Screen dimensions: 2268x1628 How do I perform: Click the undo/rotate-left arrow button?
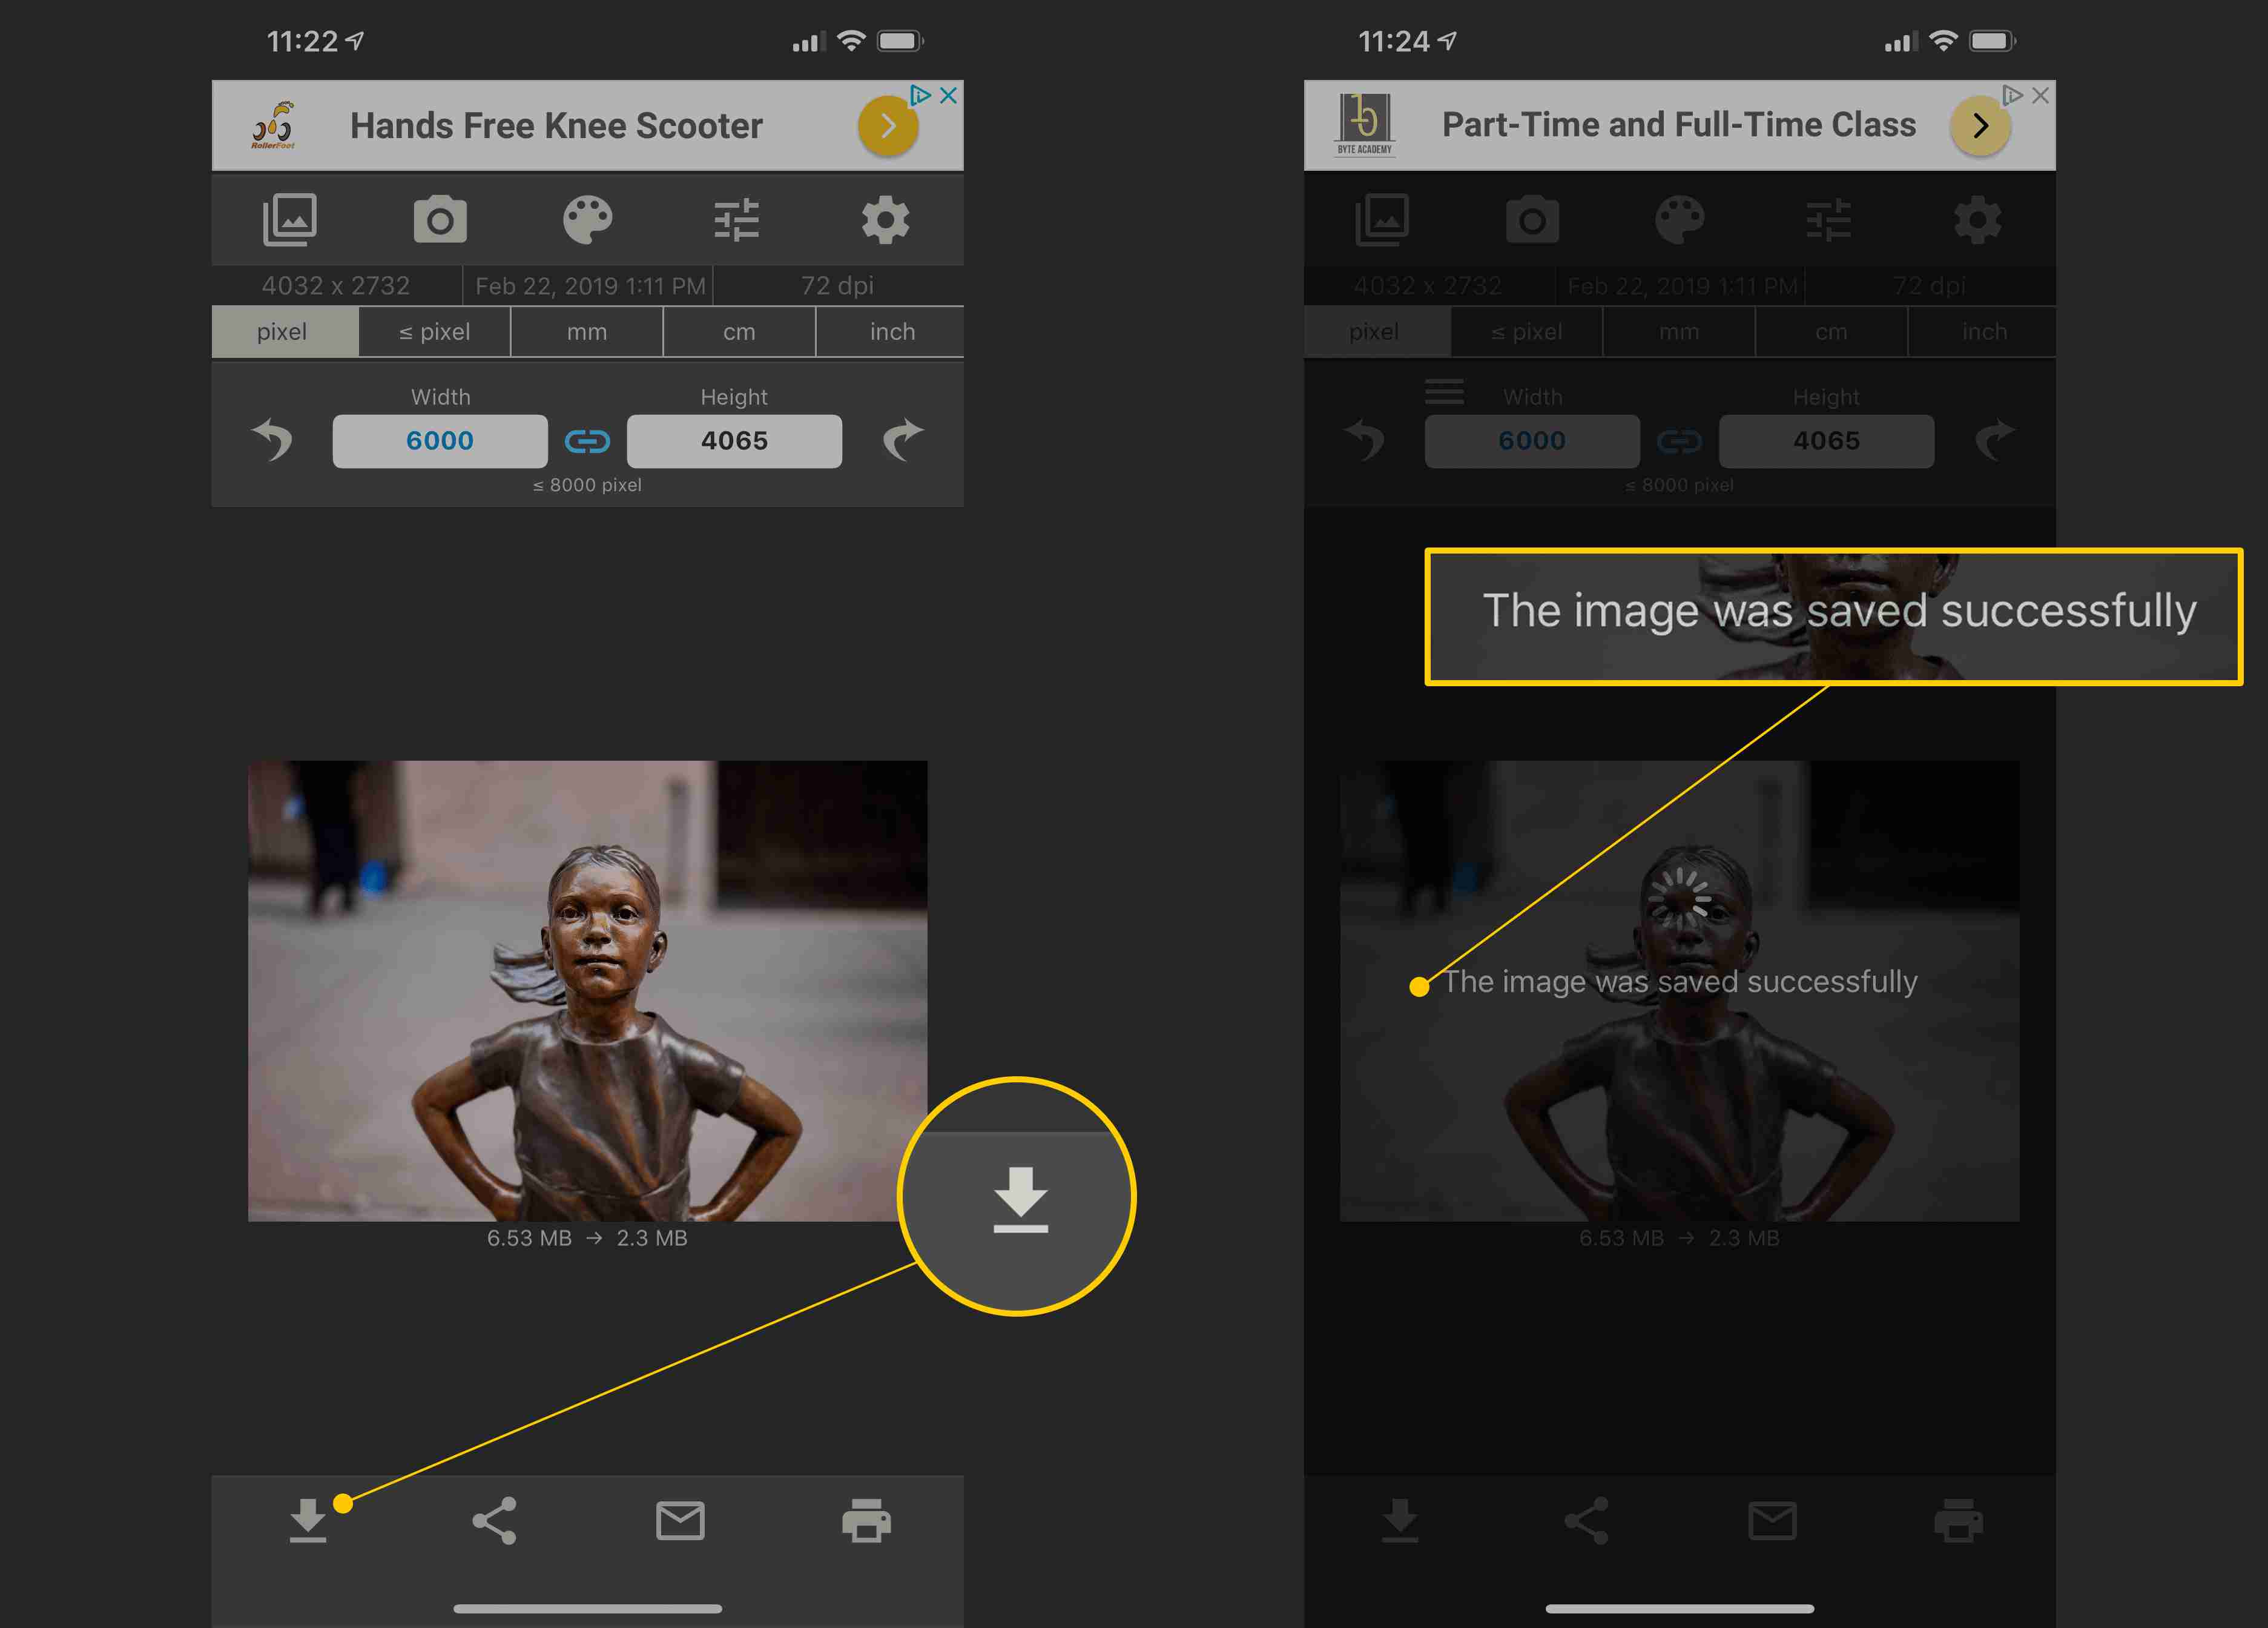(x=273, y=438)
